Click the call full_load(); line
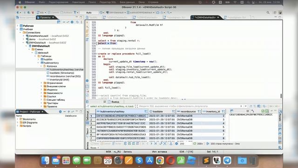298x168 pixels. point(109,88)
